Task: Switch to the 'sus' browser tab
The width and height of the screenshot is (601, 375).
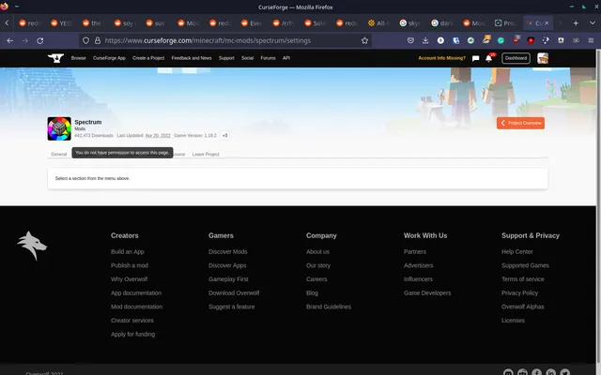Action: coord(156,23)
